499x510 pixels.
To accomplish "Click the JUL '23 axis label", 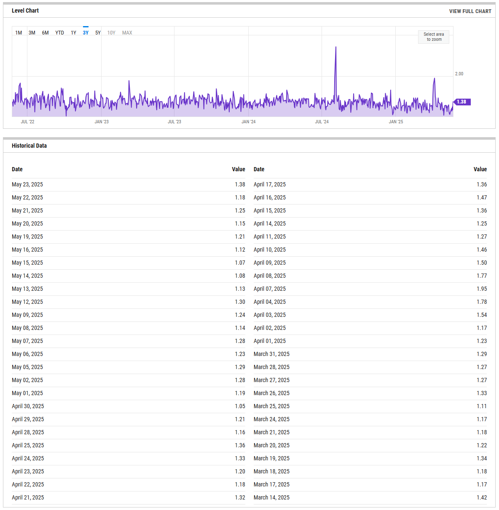I will pyautogui.click(x=174, y=122).
